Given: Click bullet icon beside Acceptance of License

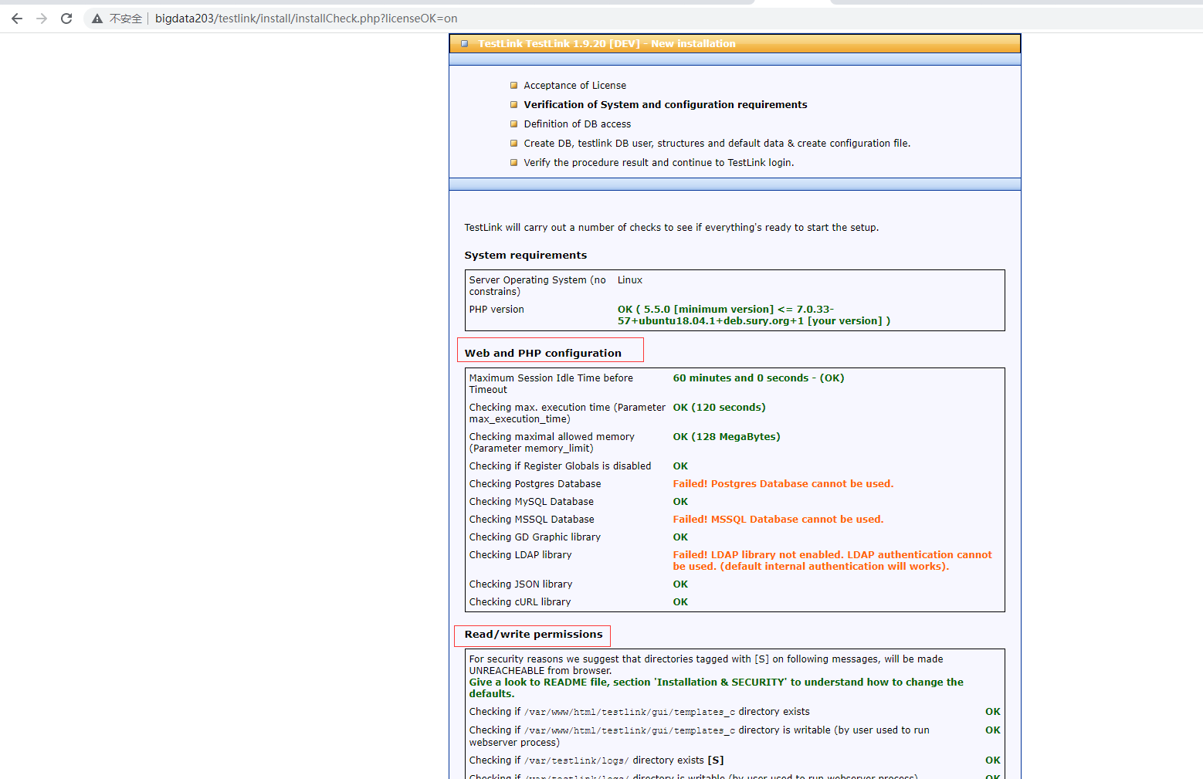Looking at the screenshot, I should coord(514,86).
